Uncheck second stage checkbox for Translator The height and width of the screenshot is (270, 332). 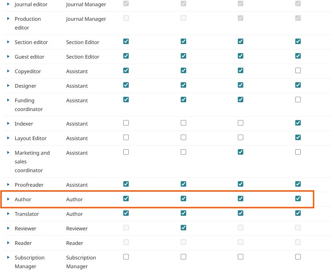tap(183, 213)
